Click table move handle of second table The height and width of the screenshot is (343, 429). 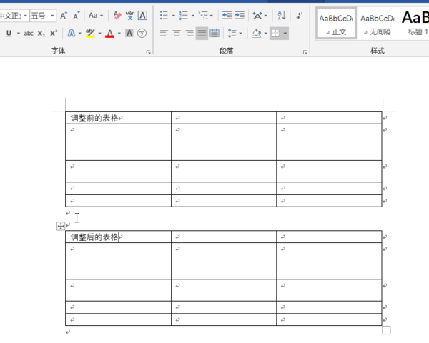(61, 226)
